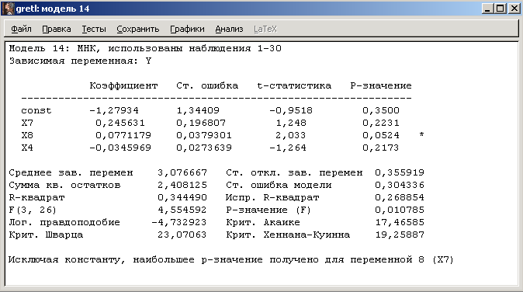Minimize the gretl model window
Image resolution: width=523 pixels, height=292 pixels.
[x=487, y=9]
